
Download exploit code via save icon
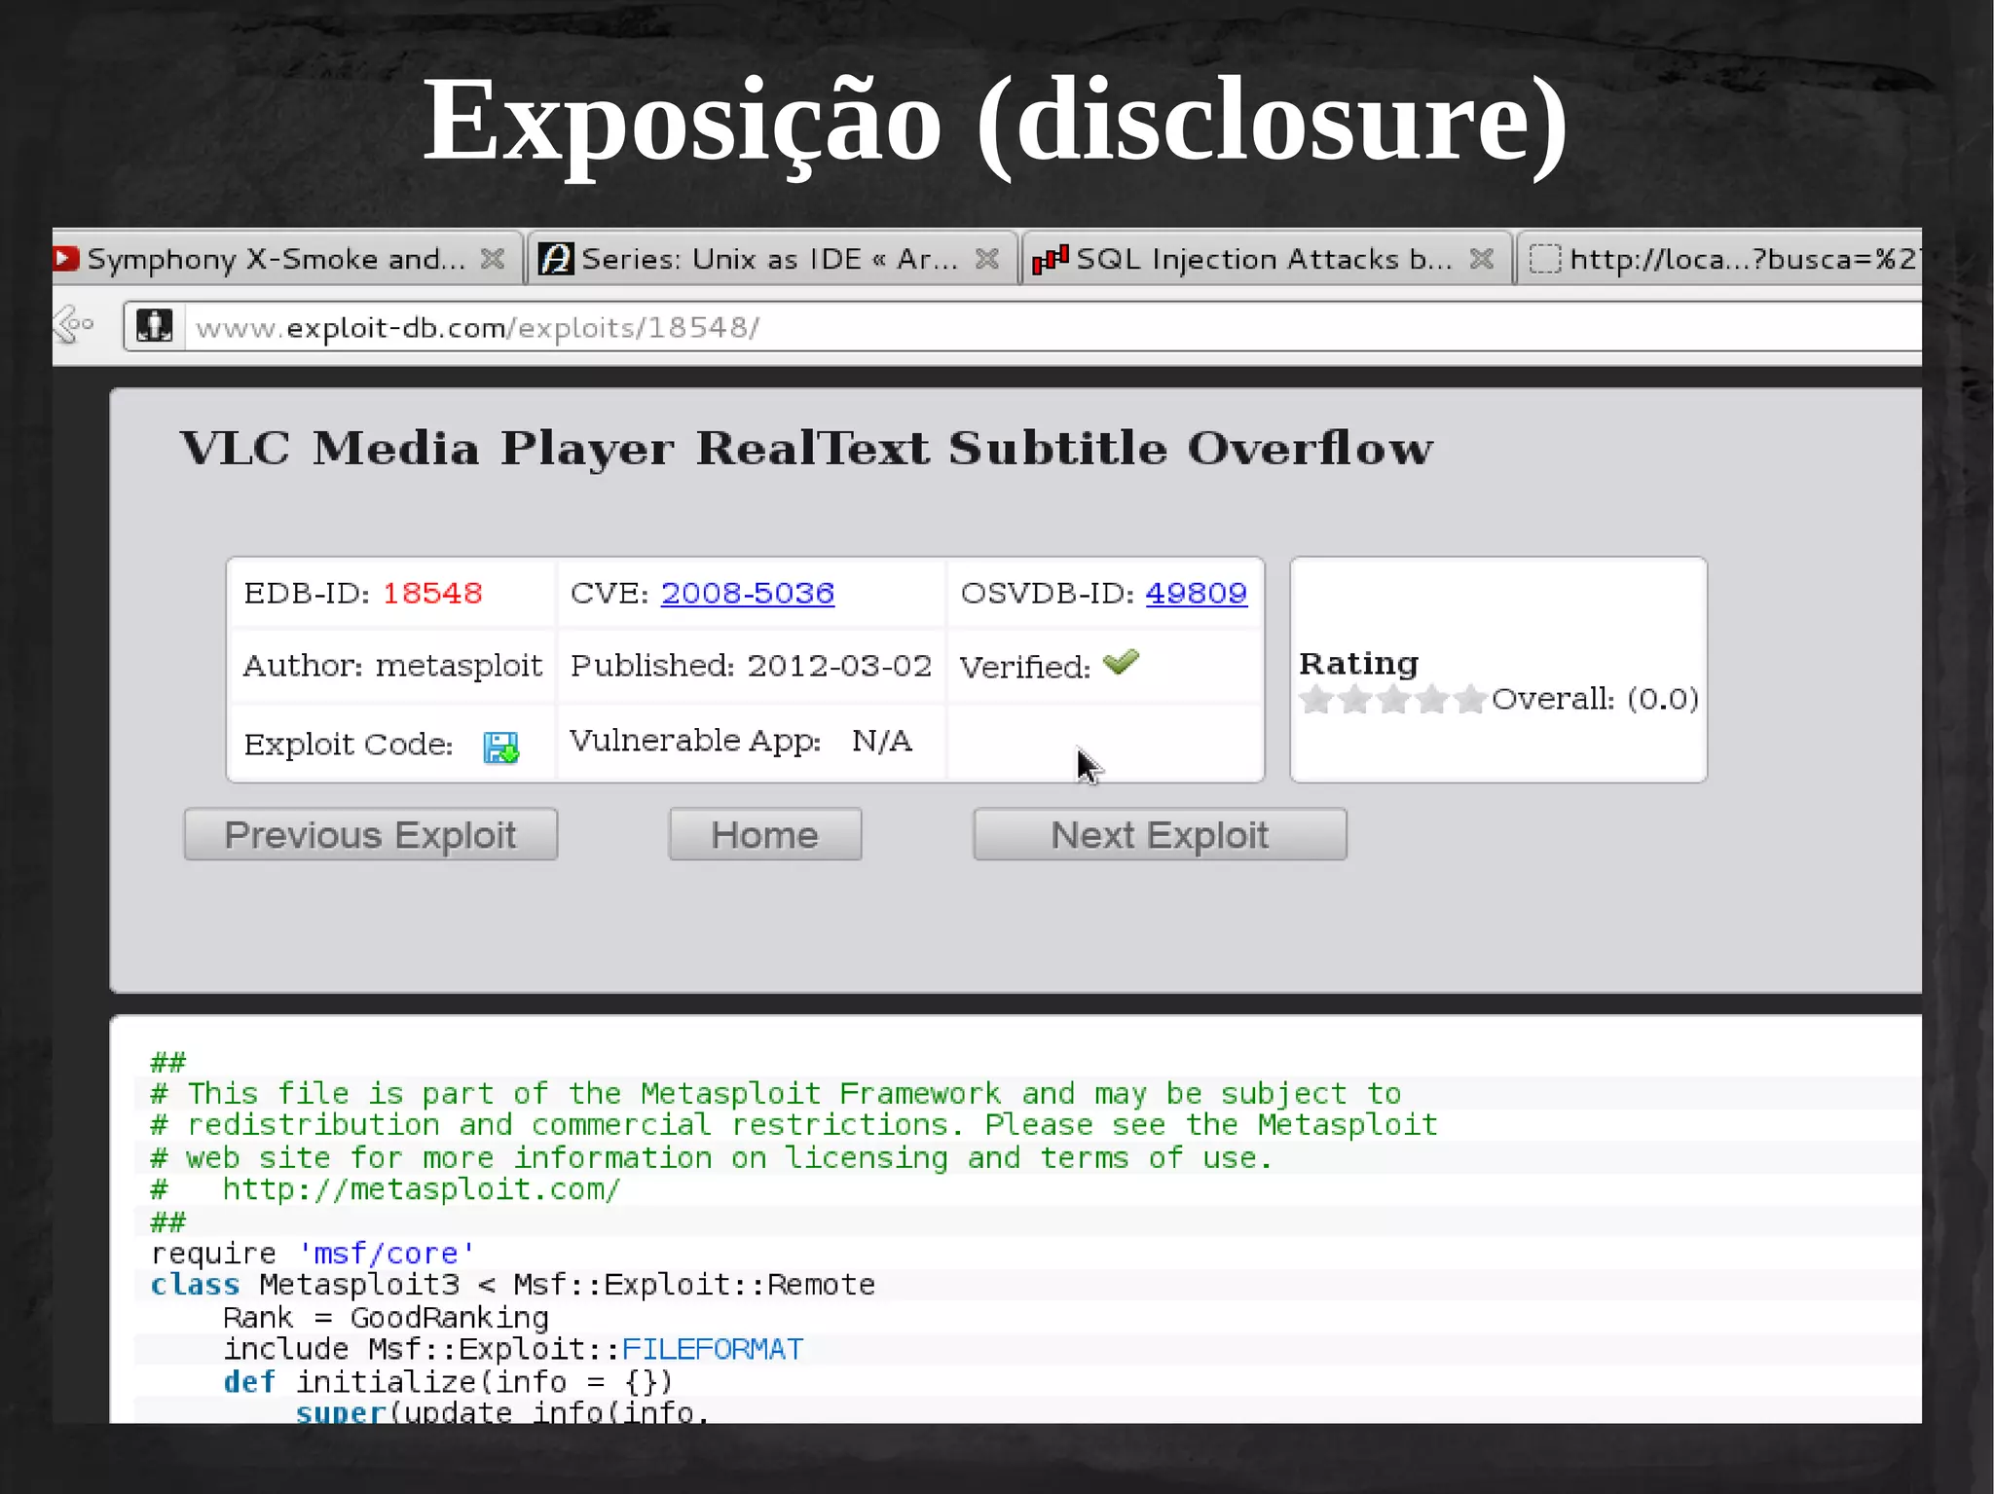pos(501,747)
